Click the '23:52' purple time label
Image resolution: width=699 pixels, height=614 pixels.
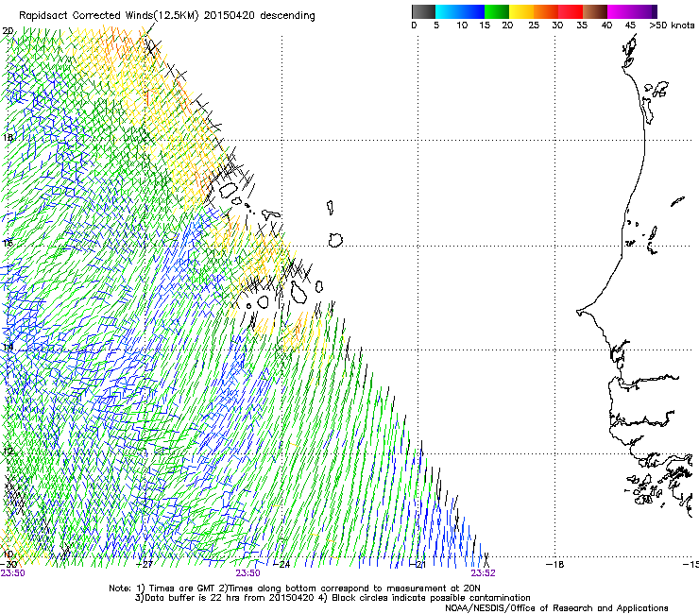point(484,573)
